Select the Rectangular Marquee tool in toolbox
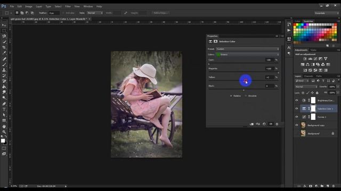Viewport: 341px width, 191px height. (4, 31)
